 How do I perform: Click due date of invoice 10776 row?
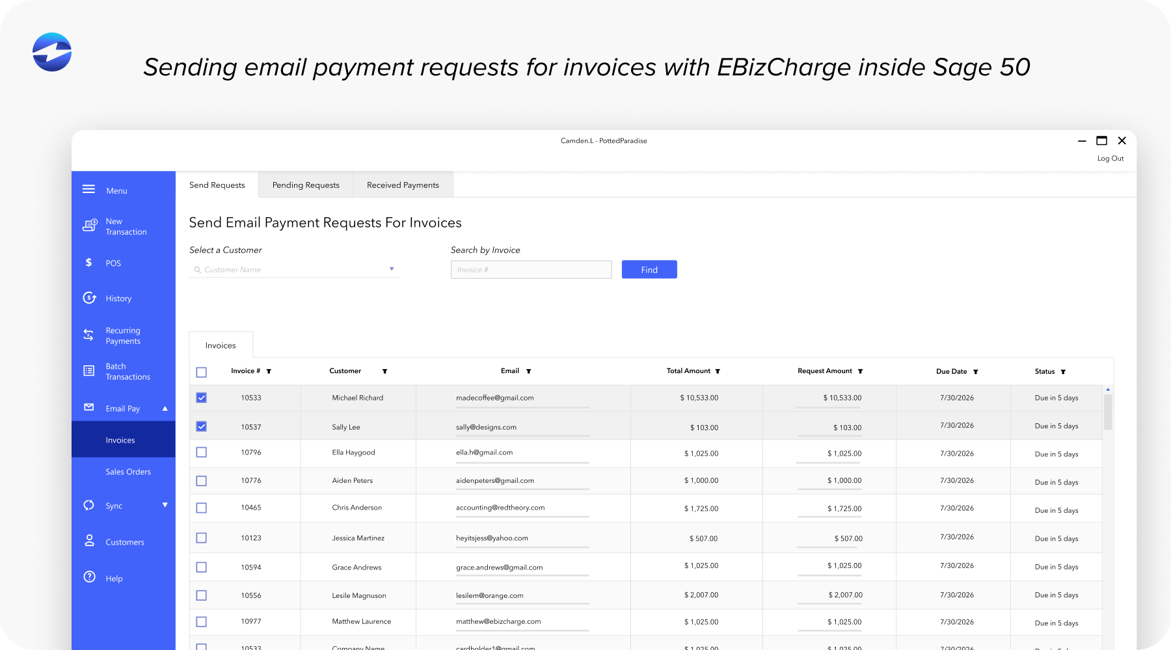956,480
